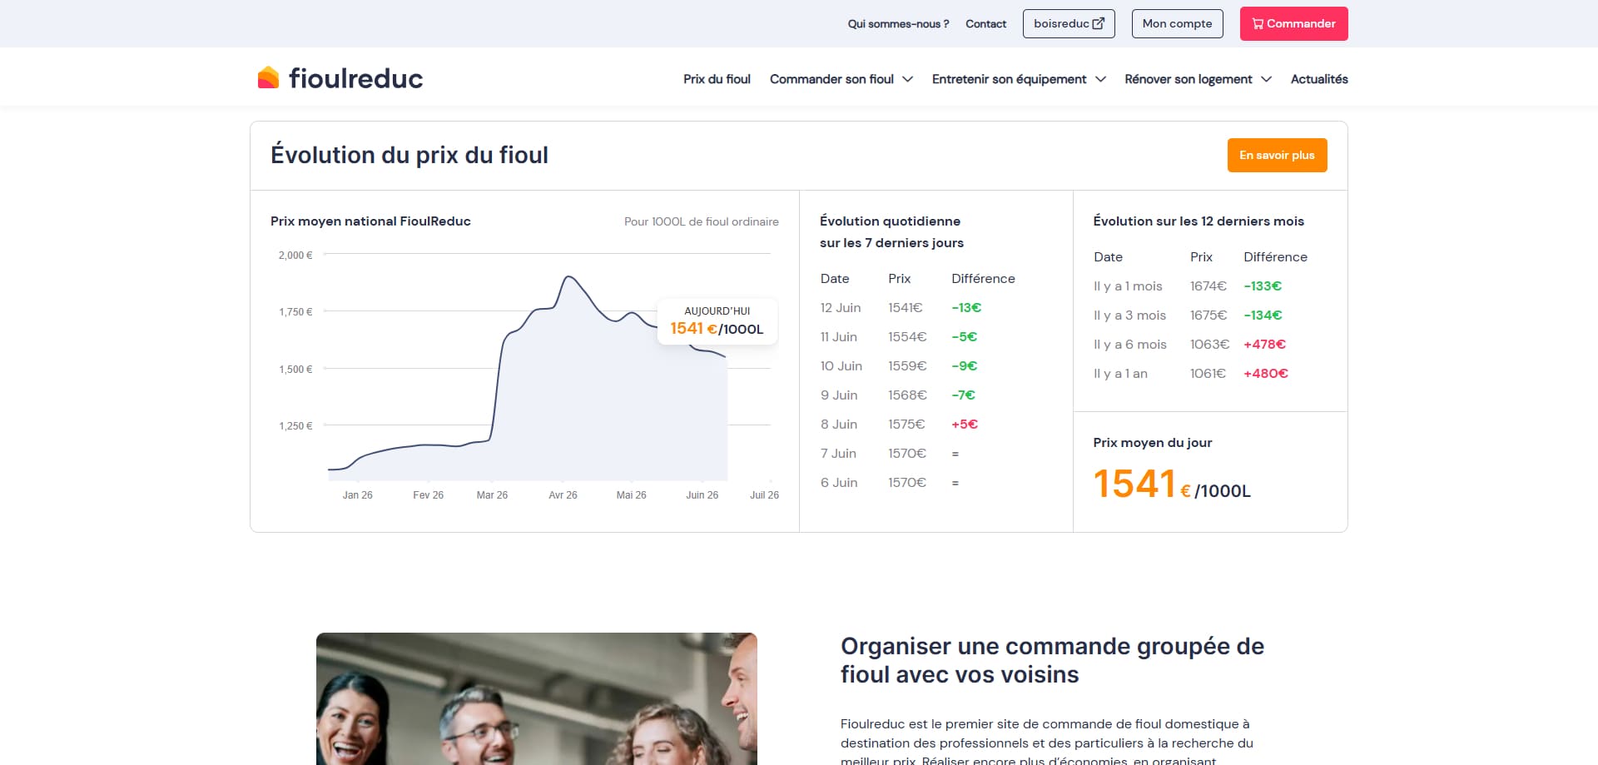Click the +478€ difference for 6 mois
The image size is (1598, 765).
pyautogui.click(x=1264, y=345)
